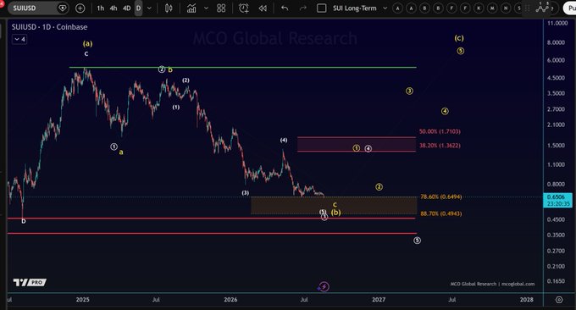576x310 pixels.
Task: Undo the last chart action
Action: (285, 8)
